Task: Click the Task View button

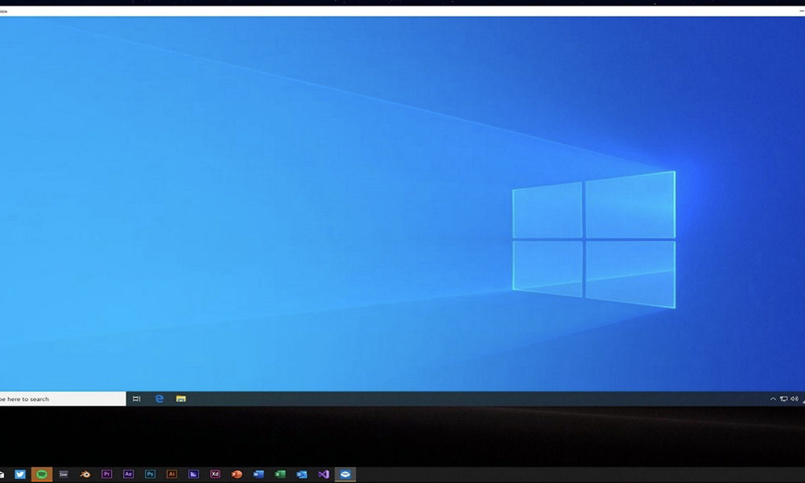Action: (137, 398)
